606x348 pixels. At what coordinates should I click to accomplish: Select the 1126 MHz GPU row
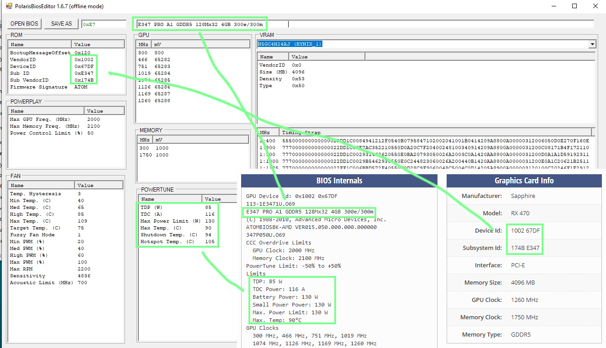194,87
